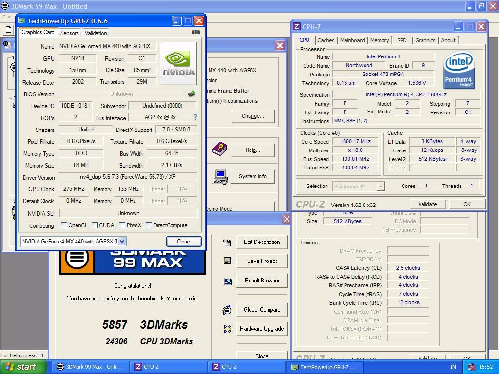The width and height of the screenshot is (499, 374).
Task: Toggle the DirectCompute checkbox
Action: coord(149,225)
